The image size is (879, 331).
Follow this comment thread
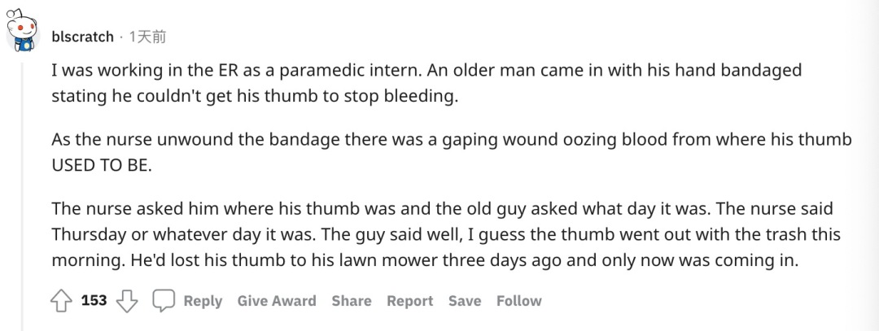(518, 301)
